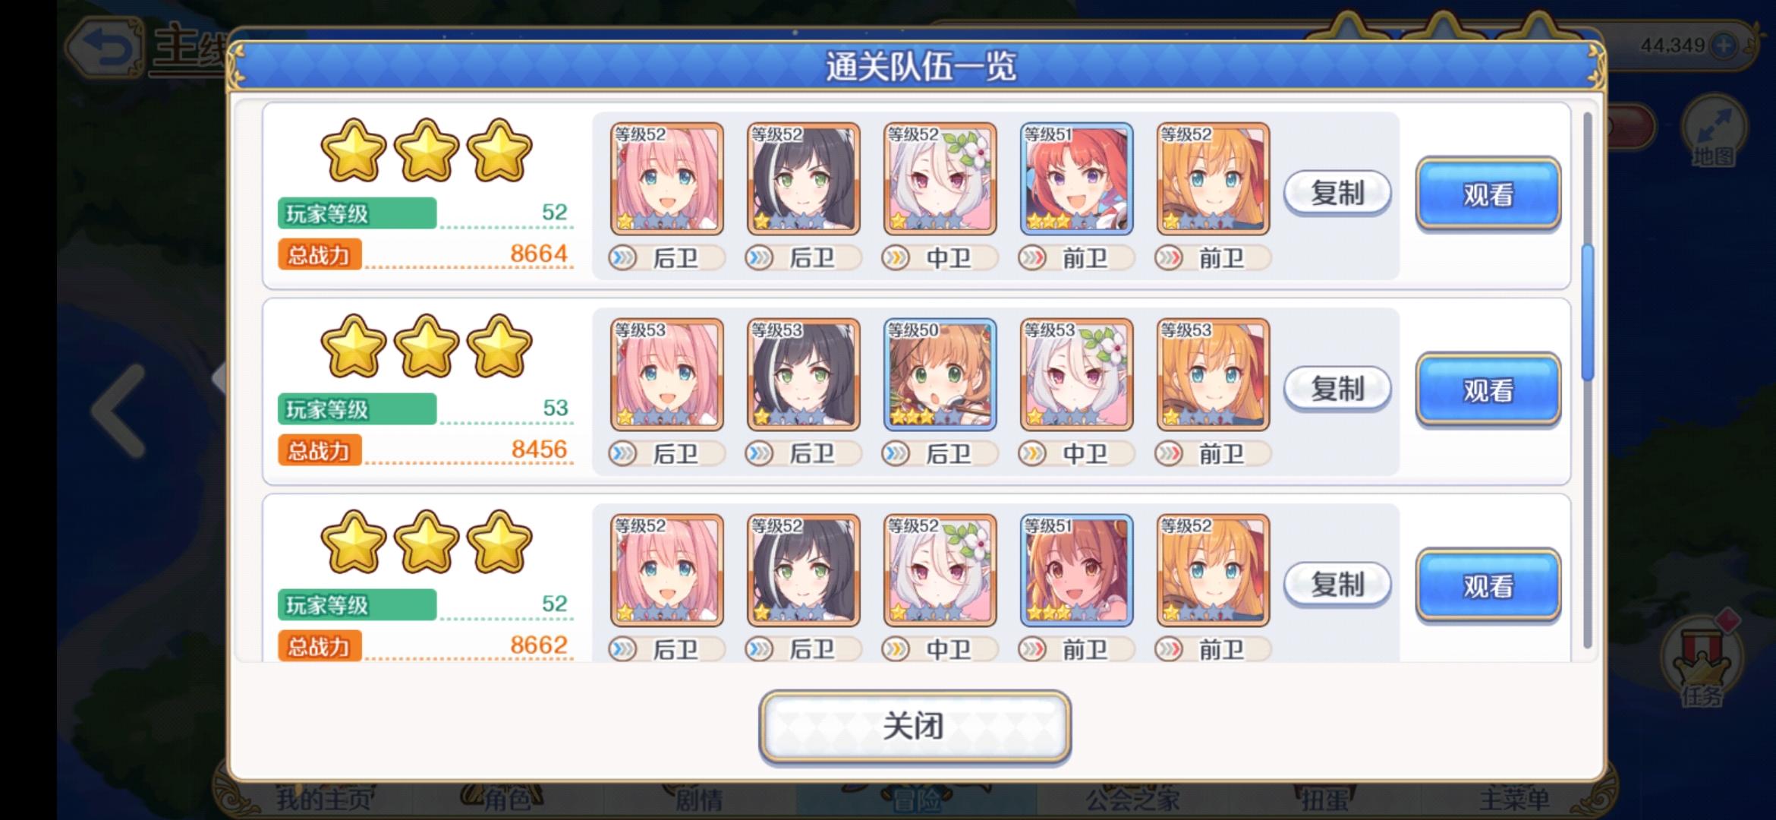
Task: Select the red-haired level 51 character in first team
Action: point(1076,179)
